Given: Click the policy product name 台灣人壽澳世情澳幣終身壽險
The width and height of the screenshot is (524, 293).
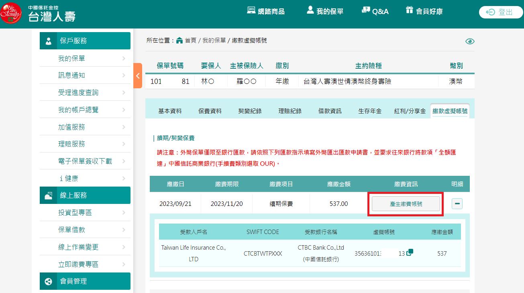Looking at the screenshot, I should (x=347, y=81).
